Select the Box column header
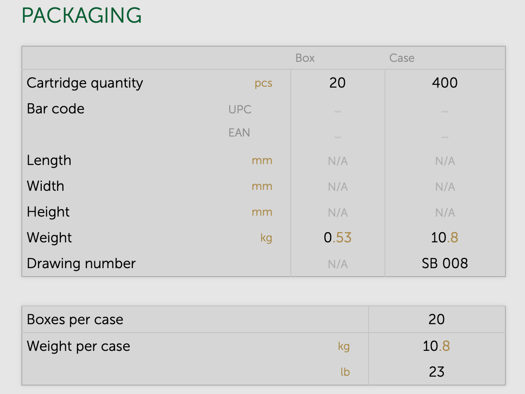The image size is (525, 394). (x=305, y=58)
